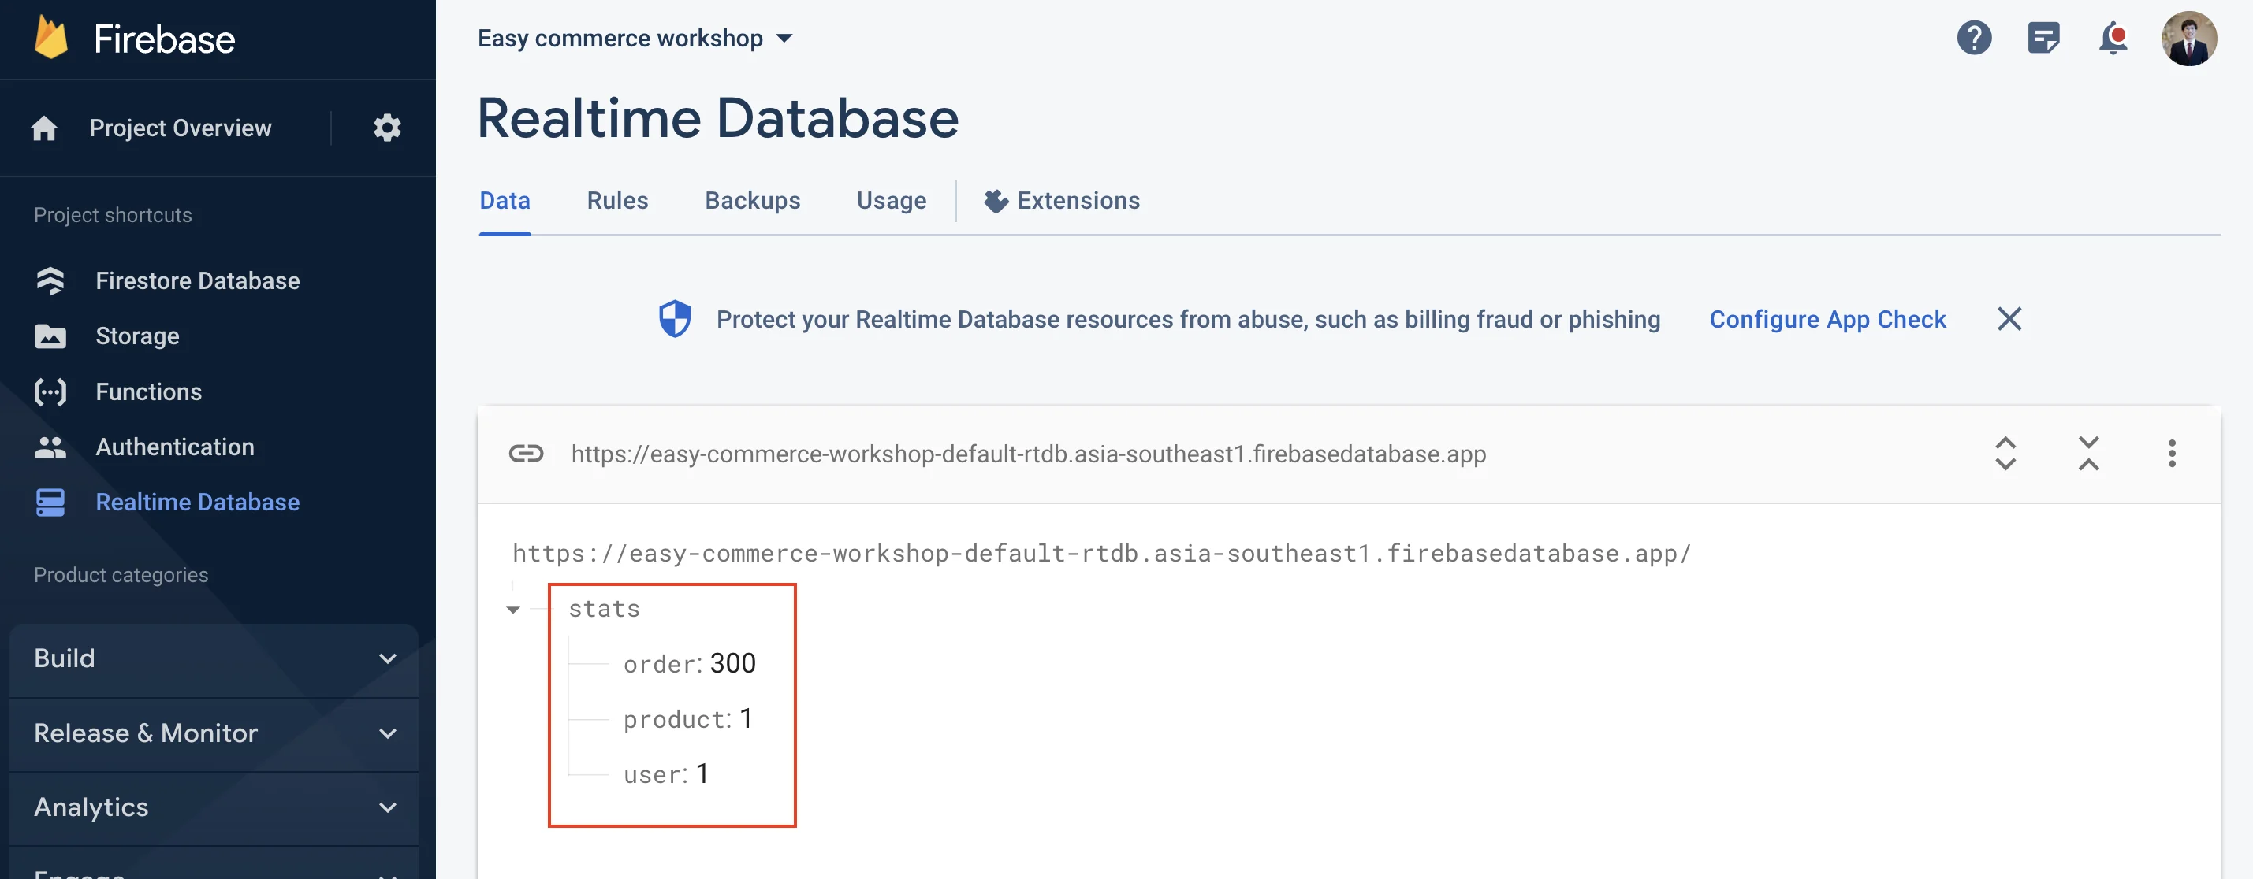This screenshot has height=879, width=2253.
Task: Go to Storage
Action: [137, 336]
